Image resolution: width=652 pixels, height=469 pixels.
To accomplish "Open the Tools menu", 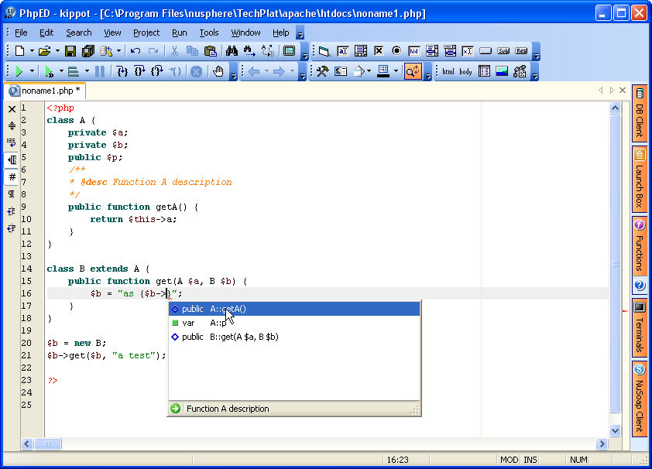I will tap(209, 33).
